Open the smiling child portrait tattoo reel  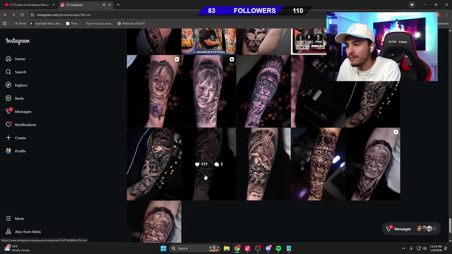[209, 91]
